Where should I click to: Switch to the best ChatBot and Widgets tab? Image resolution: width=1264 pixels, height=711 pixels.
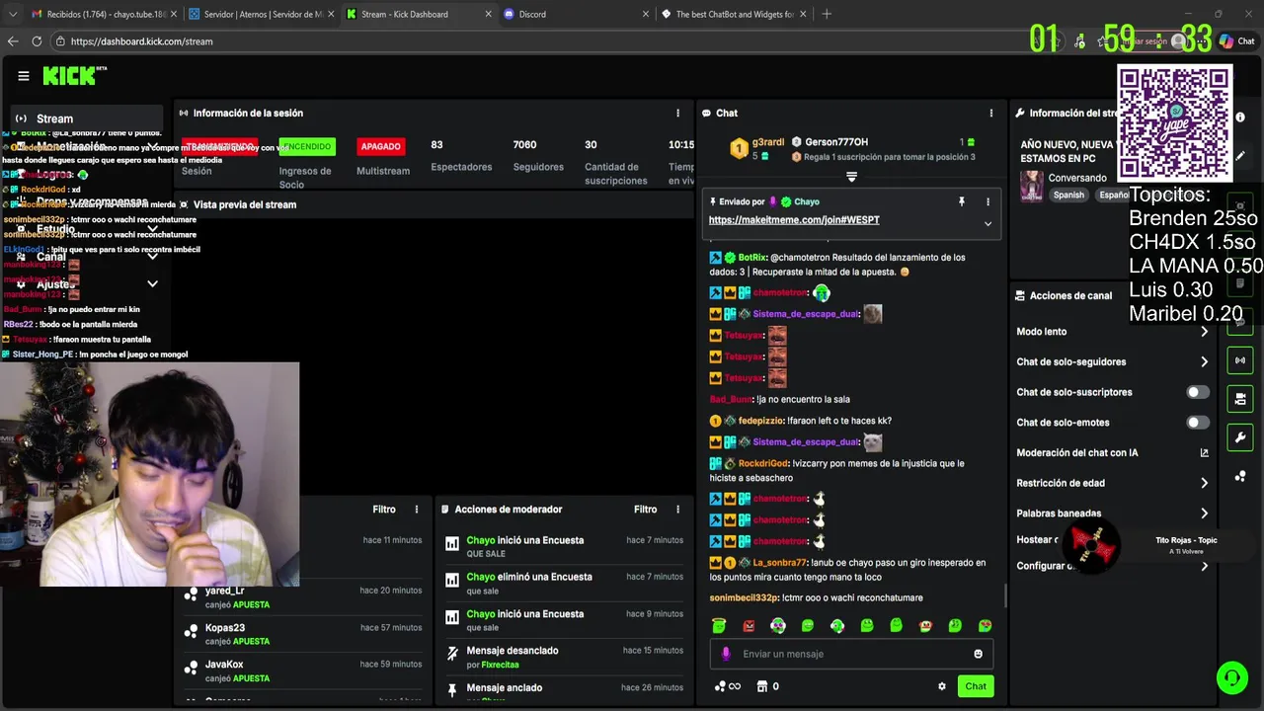click(x=734, y=14)
